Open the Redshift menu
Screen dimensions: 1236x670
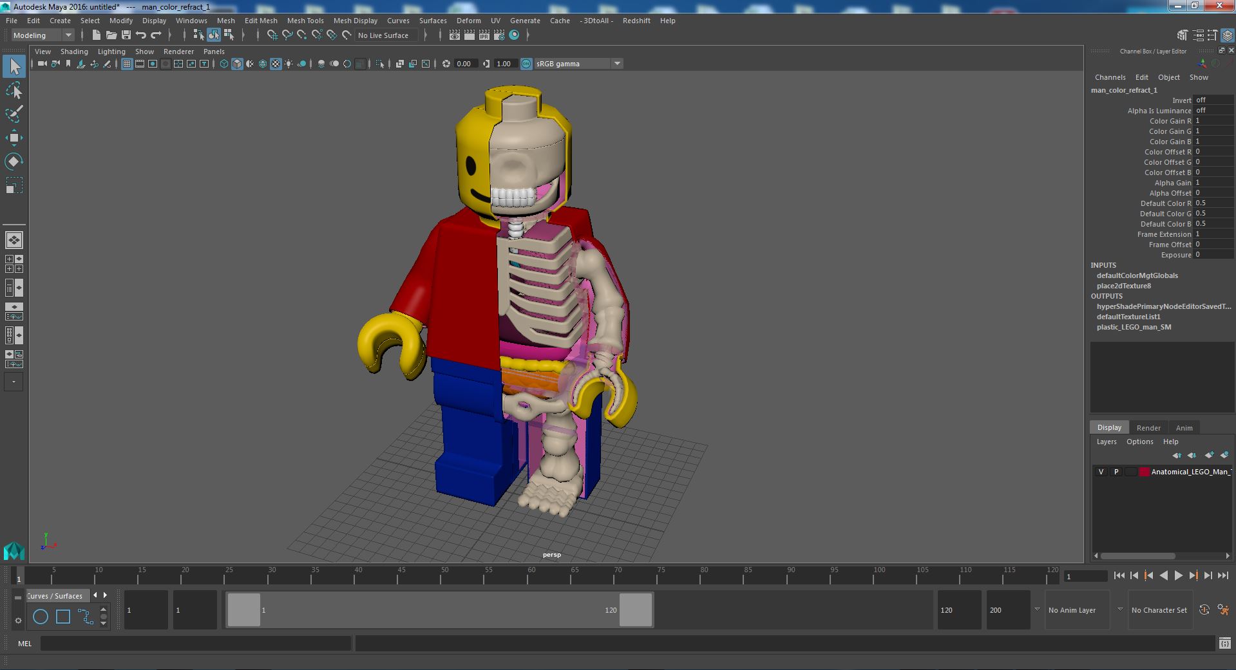click(x=636, y=21)
